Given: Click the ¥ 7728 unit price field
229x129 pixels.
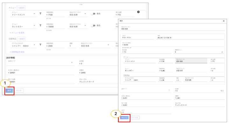Looking at the screenshot, I should point(55,14).
